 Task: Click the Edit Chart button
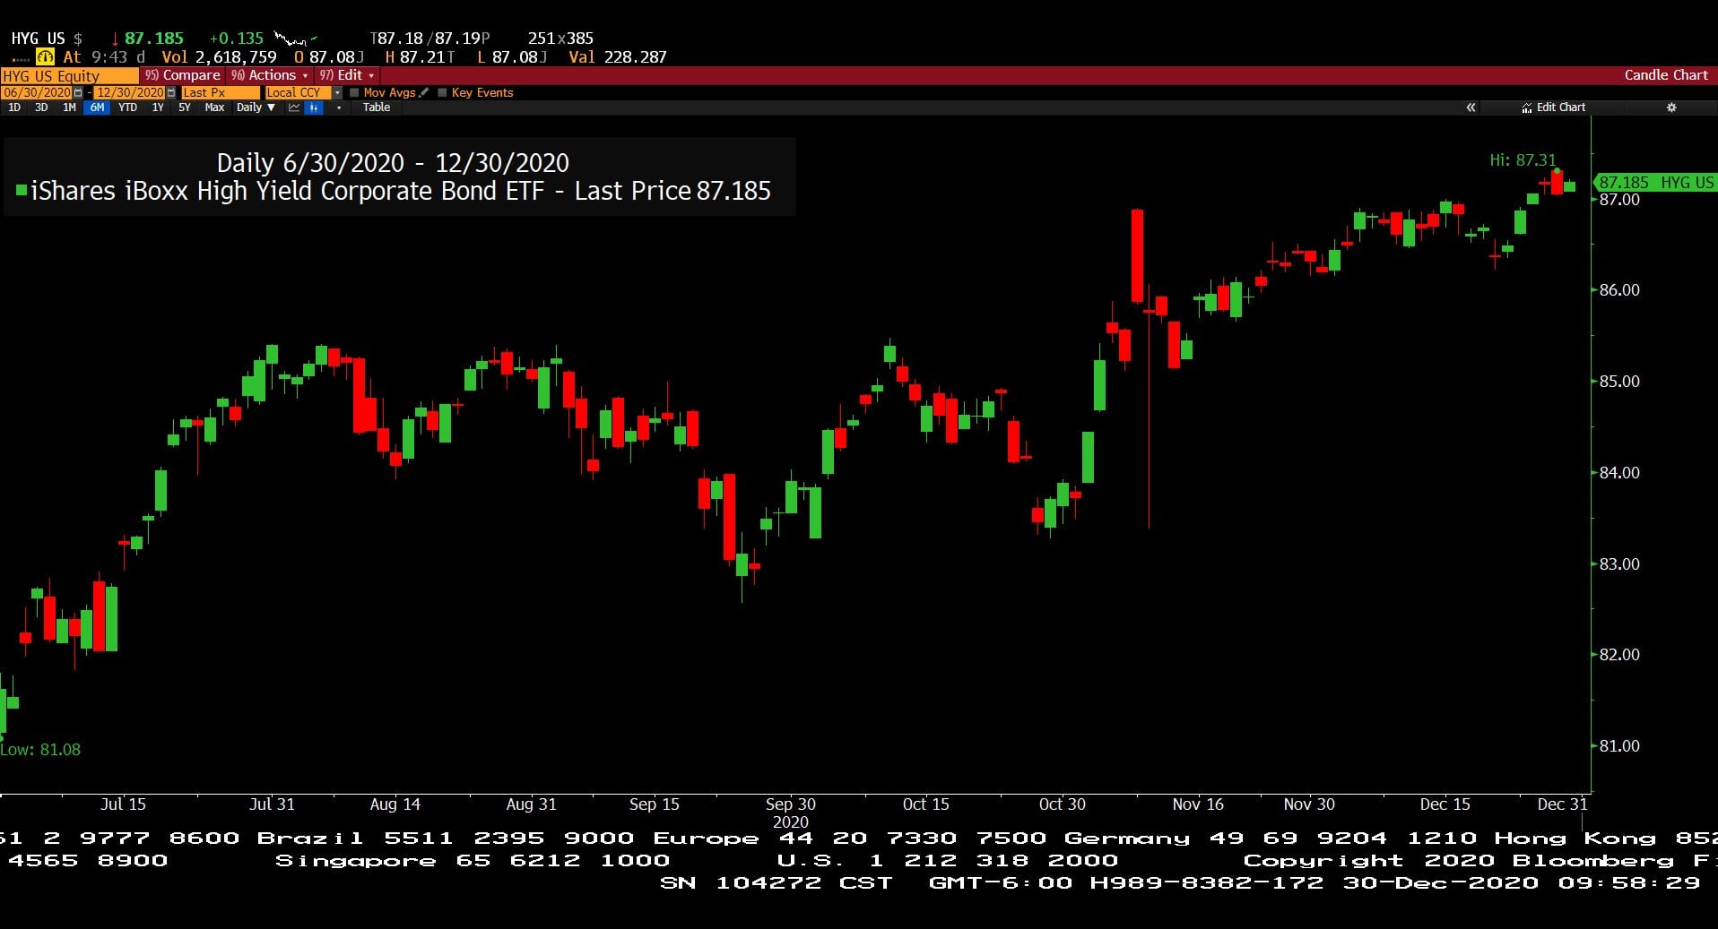1553,108
